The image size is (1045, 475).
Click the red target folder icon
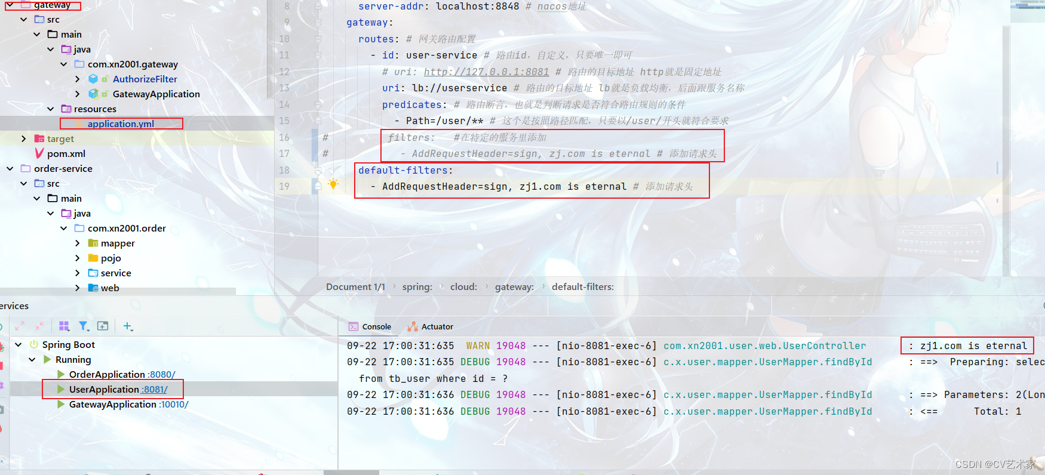pos(39,138)
